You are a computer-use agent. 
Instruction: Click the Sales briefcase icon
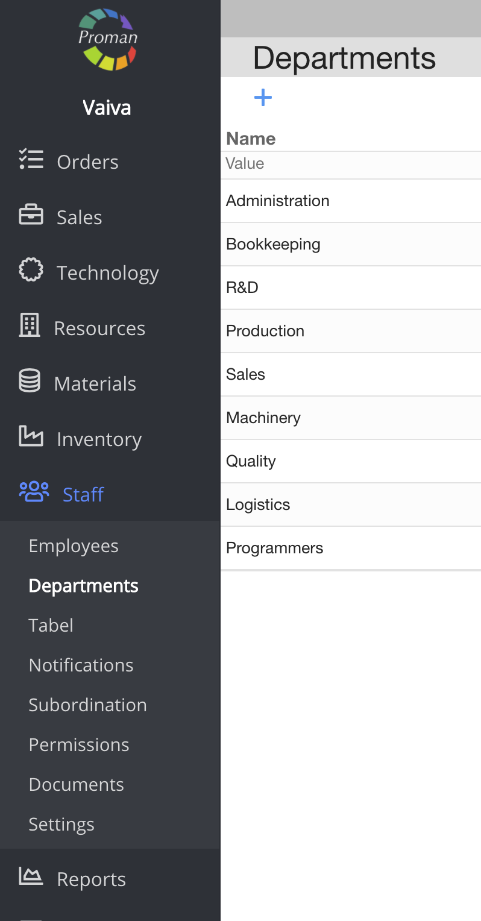(x=31, y=216)
